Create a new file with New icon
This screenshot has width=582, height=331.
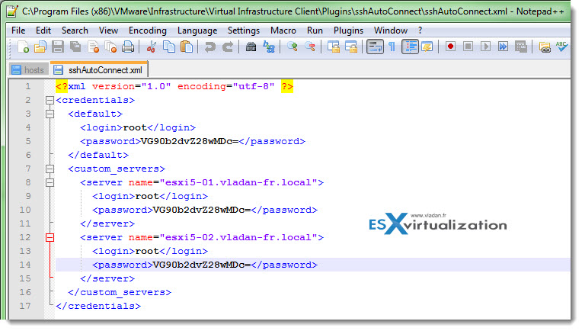23,47
